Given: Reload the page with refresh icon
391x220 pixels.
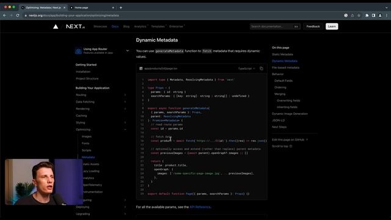Looking at the screenshot, I should point(18,15).
